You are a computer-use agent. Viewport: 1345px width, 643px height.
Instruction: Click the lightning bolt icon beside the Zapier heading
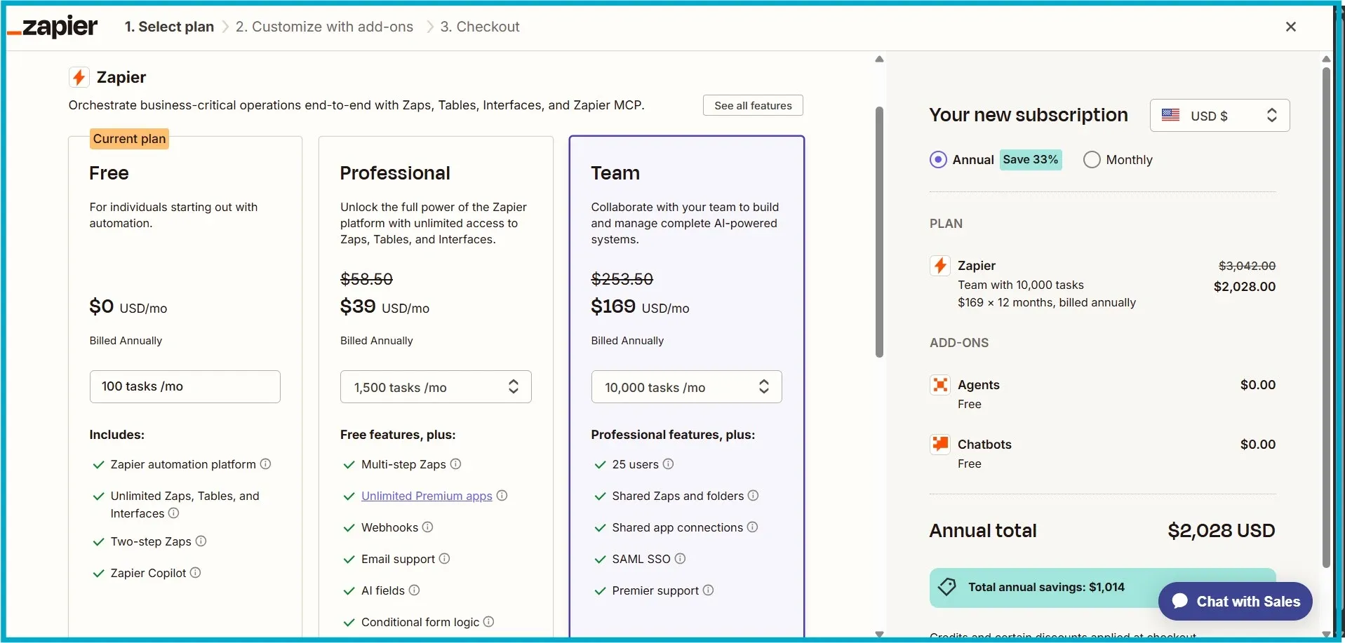78,76
